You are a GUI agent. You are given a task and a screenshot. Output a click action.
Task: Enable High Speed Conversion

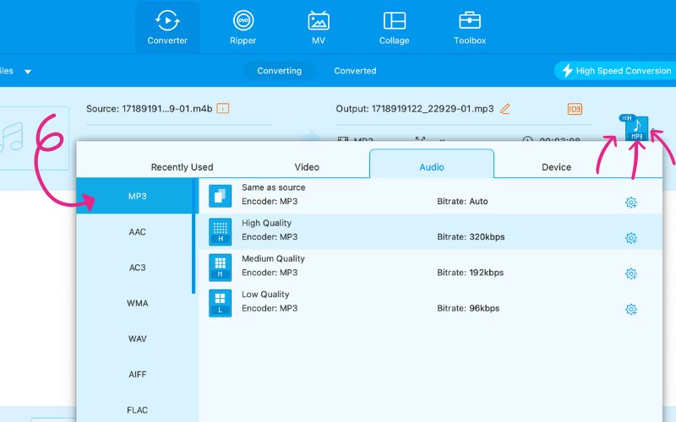617,71
